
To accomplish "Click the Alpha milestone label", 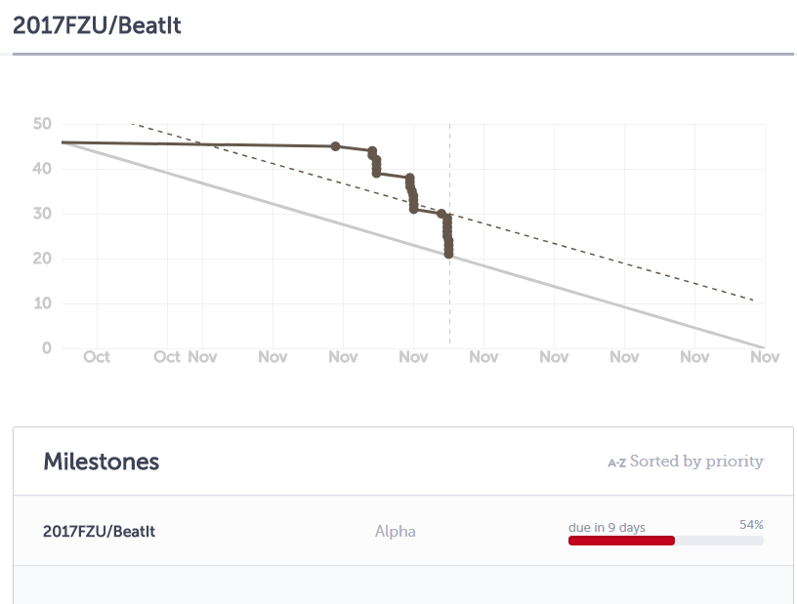I will [395, 532].
